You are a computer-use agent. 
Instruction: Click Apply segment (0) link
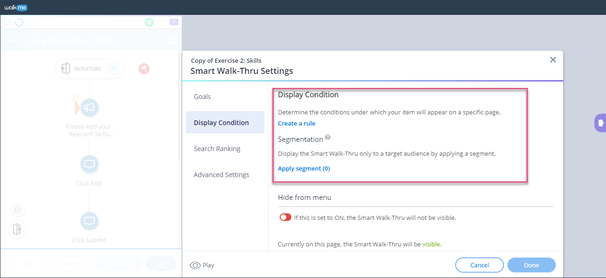[x=304, y=168]
